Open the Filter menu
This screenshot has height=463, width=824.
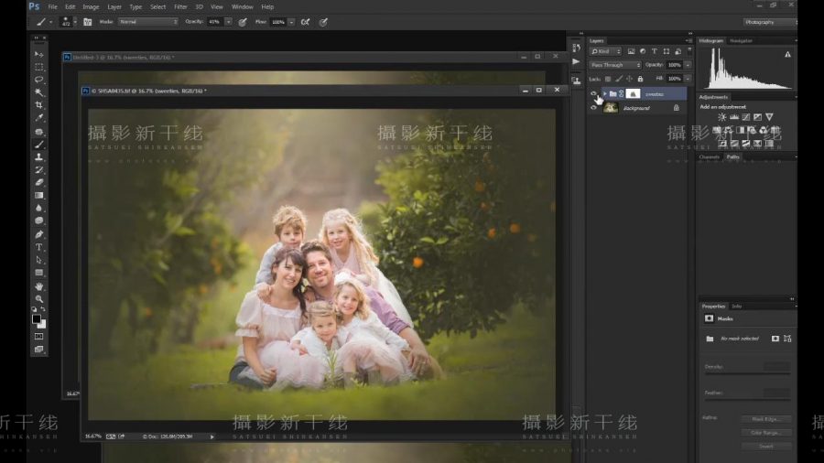(x=180, y=6)
